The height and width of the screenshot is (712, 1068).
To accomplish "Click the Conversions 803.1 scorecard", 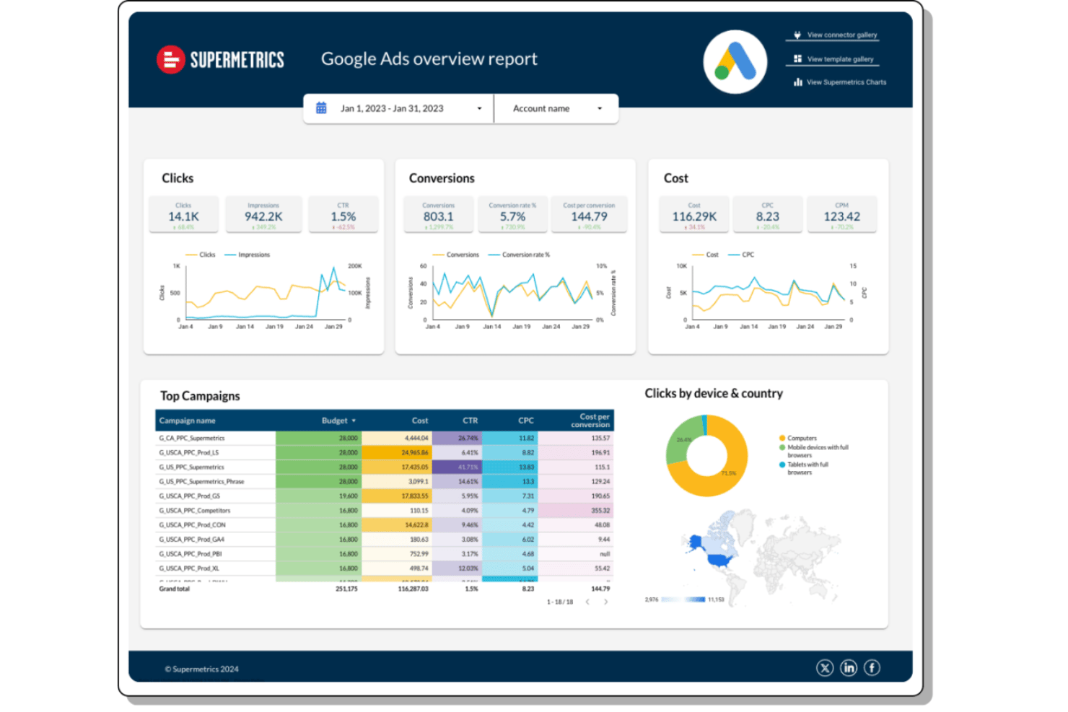I will (x=438, y=215).
